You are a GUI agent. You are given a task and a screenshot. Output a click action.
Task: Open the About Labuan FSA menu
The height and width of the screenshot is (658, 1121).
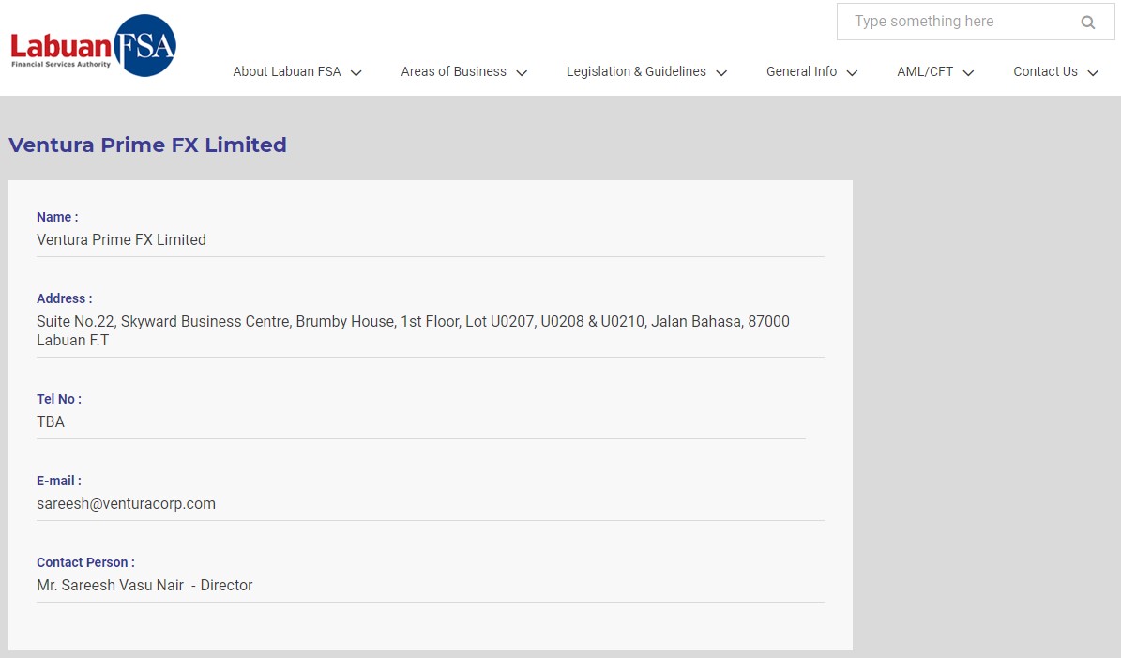287,71
